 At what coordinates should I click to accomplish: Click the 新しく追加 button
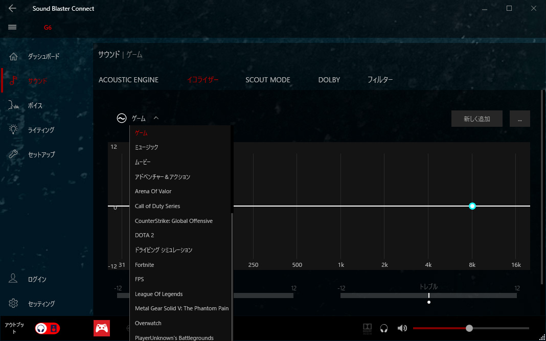click(476, 119)
